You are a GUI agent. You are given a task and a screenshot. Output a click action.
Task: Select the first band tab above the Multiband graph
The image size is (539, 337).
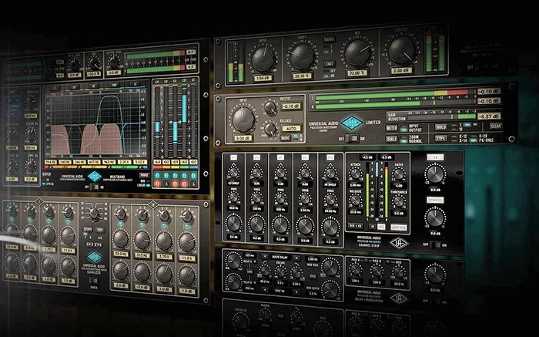pos(55,89)
